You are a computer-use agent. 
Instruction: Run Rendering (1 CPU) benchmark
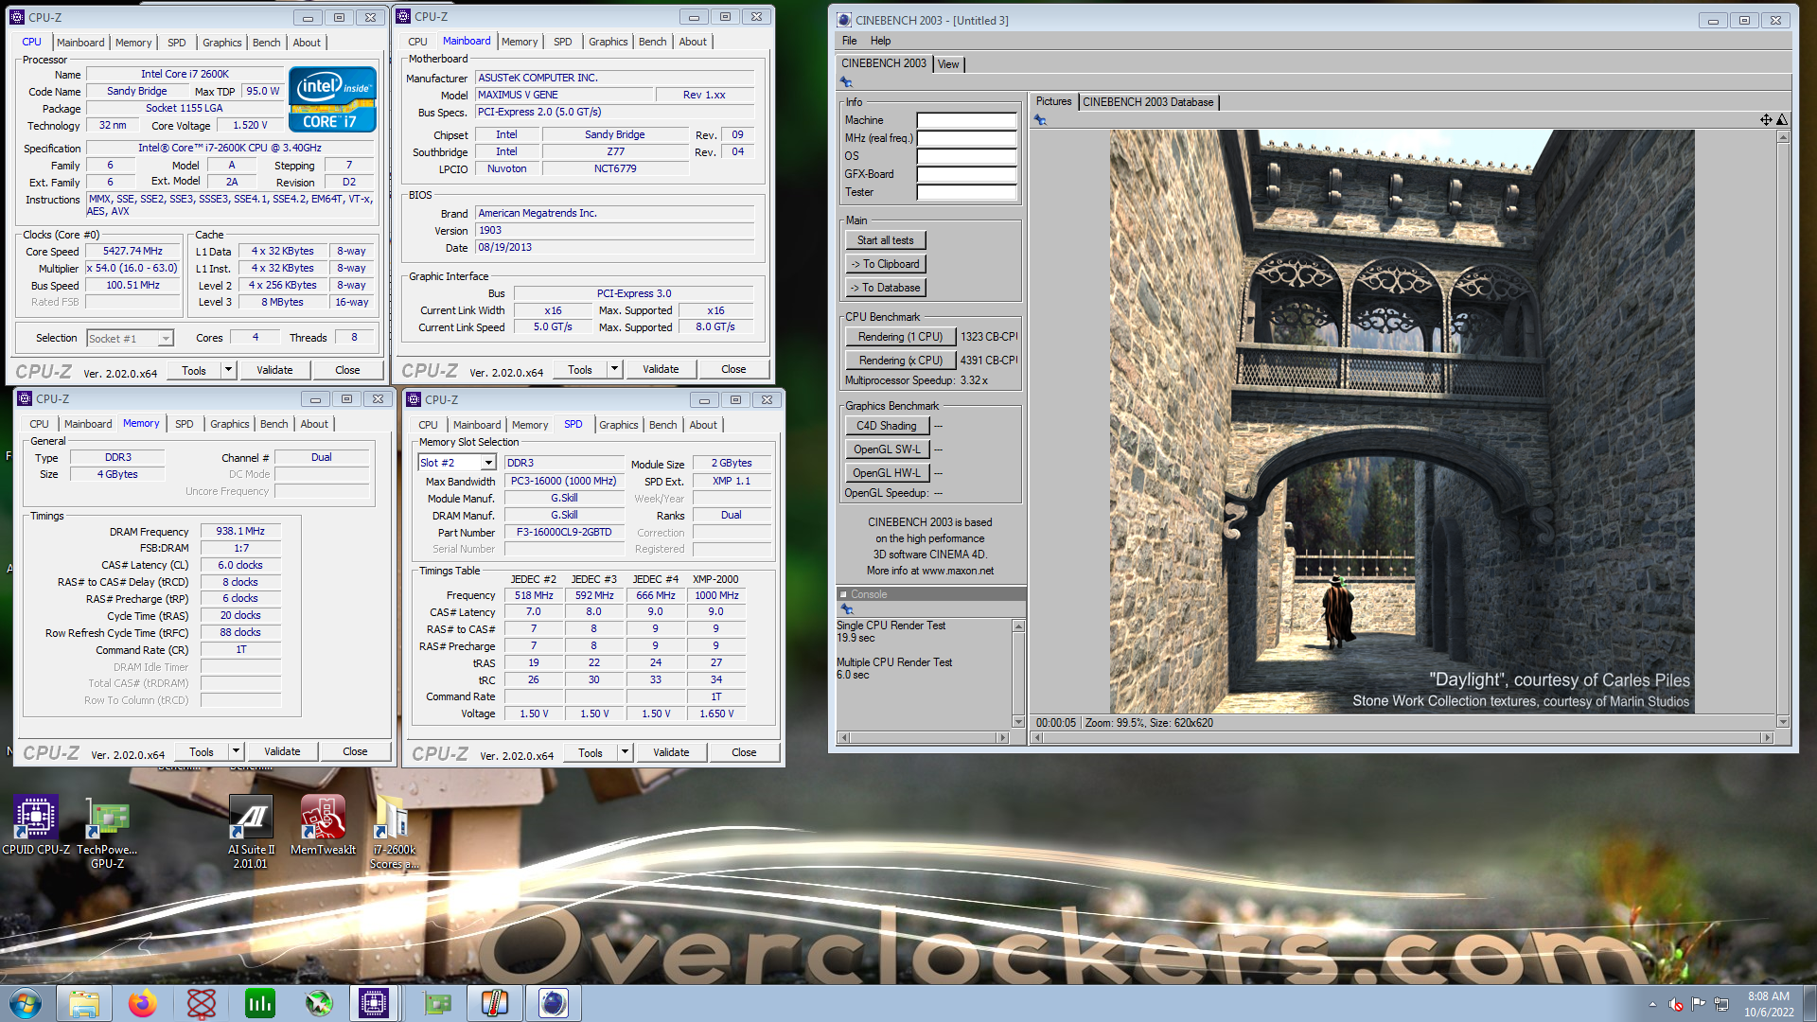click(x=900, y=337)
